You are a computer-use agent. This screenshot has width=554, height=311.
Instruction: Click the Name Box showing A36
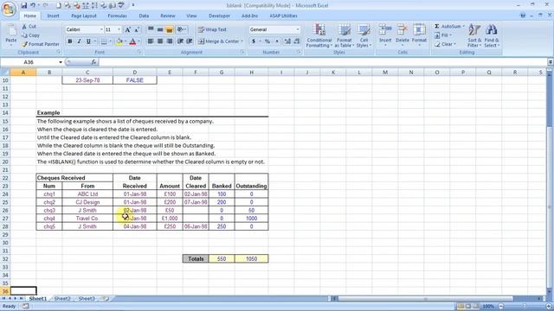click(29, 62)
